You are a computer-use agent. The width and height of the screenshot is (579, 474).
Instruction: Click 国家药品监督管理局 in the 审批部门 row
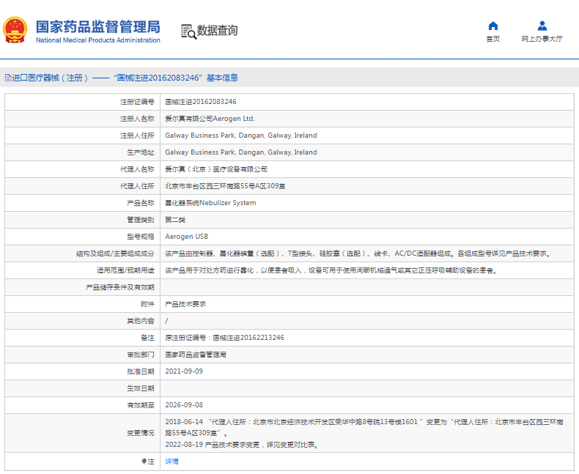click(196, 355)
